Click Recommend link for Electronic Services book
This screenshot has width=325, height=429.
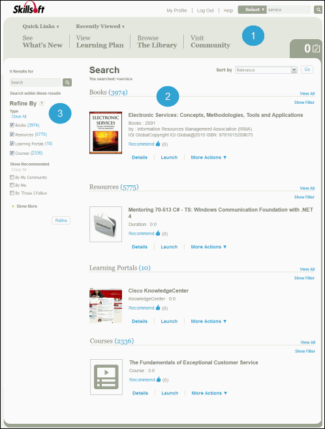coord(142,144)
